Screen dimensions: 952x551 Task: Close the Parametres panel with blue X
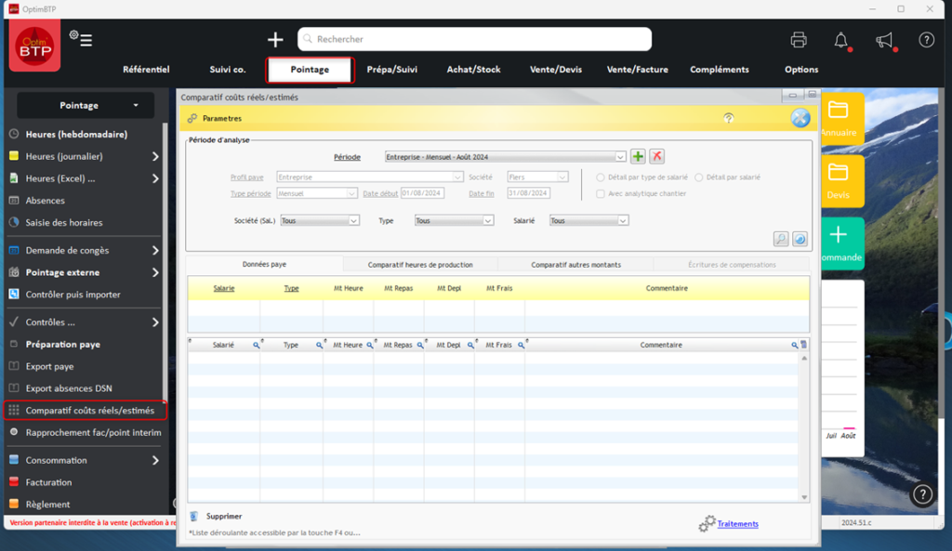pos(800,118)
